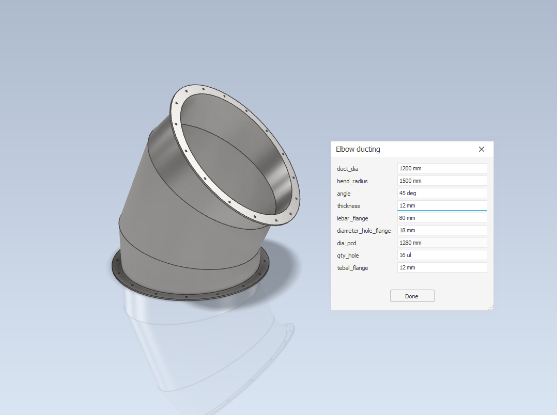Click the angle parameter label
Viewport: 557px width, 415px height.
pos(344,194)
